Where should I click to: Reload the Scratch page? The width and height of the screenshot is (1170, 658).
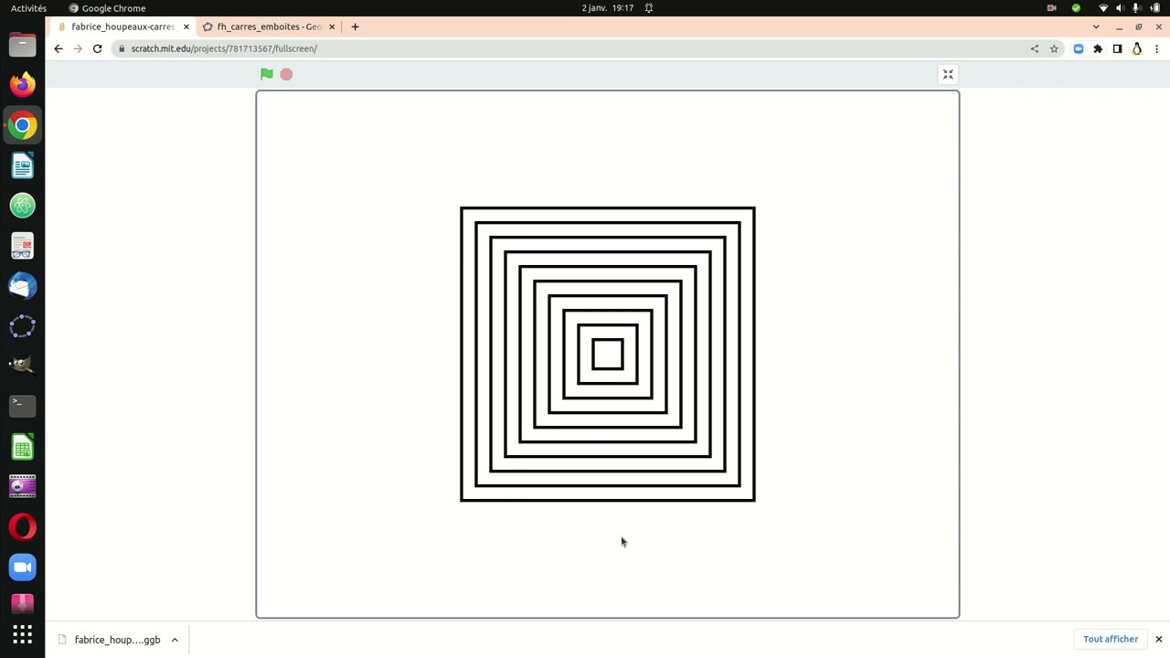(97, 48)
